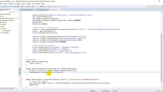The width and height of the screenshot is (163, 92).
Task: Open the Coverage dropdown arrow
Action: click(20, 6)
